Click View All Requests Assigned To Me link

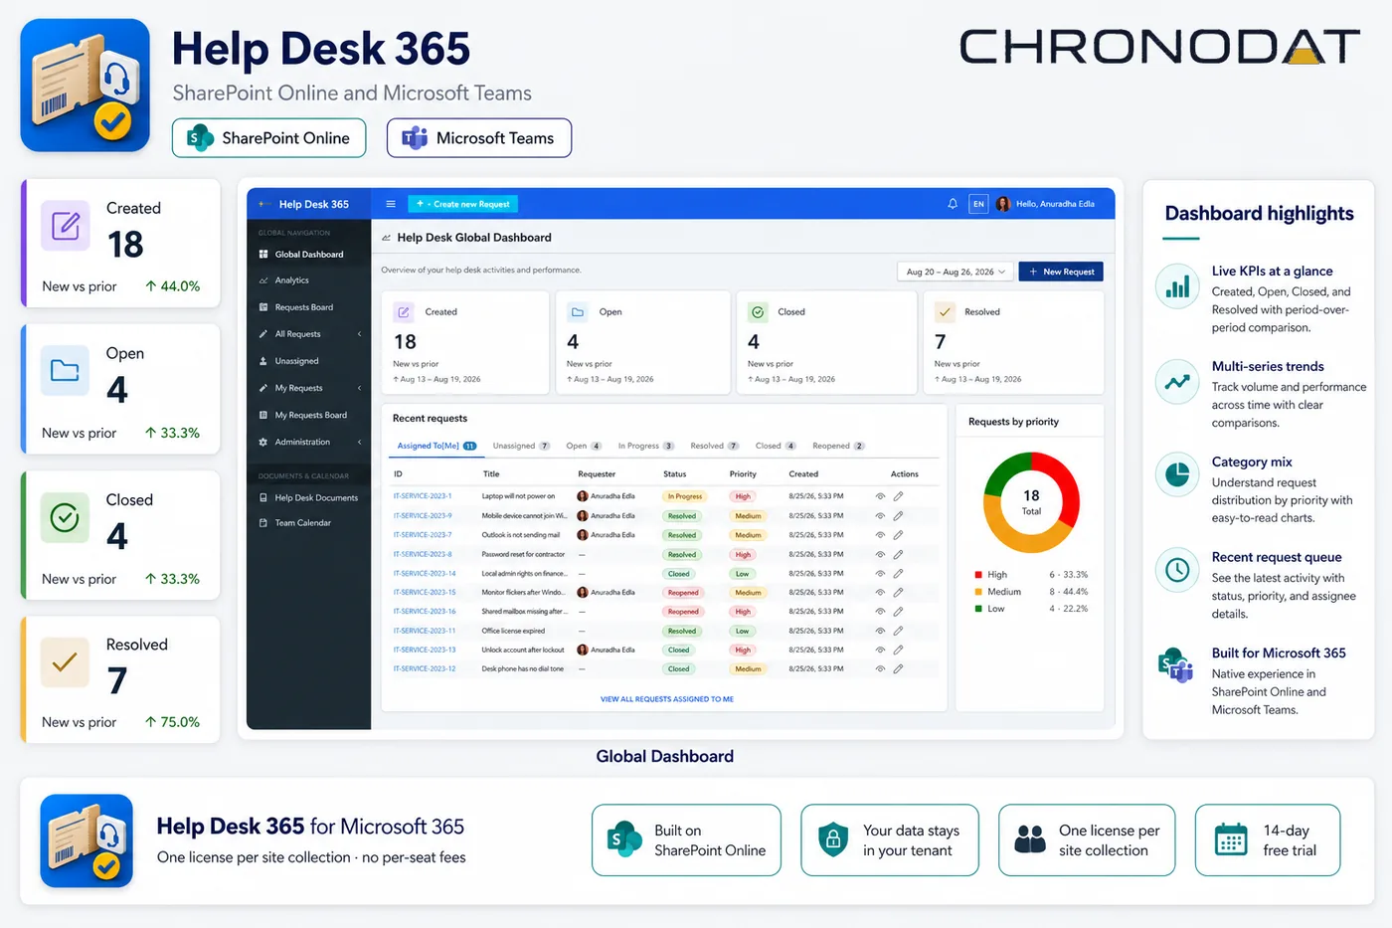coord(667,699)
